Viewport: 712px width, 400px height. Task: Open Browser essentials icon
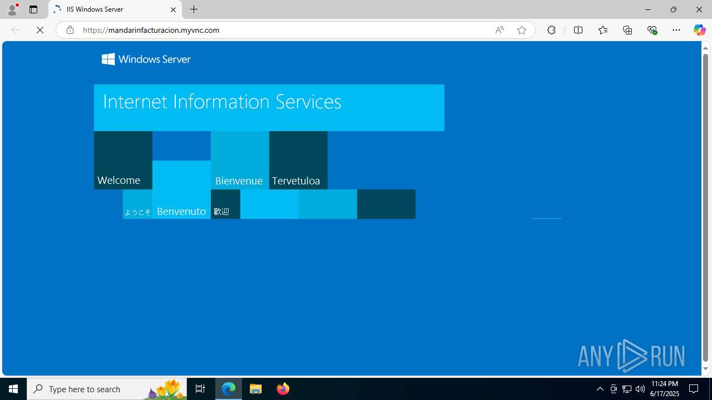652,30
